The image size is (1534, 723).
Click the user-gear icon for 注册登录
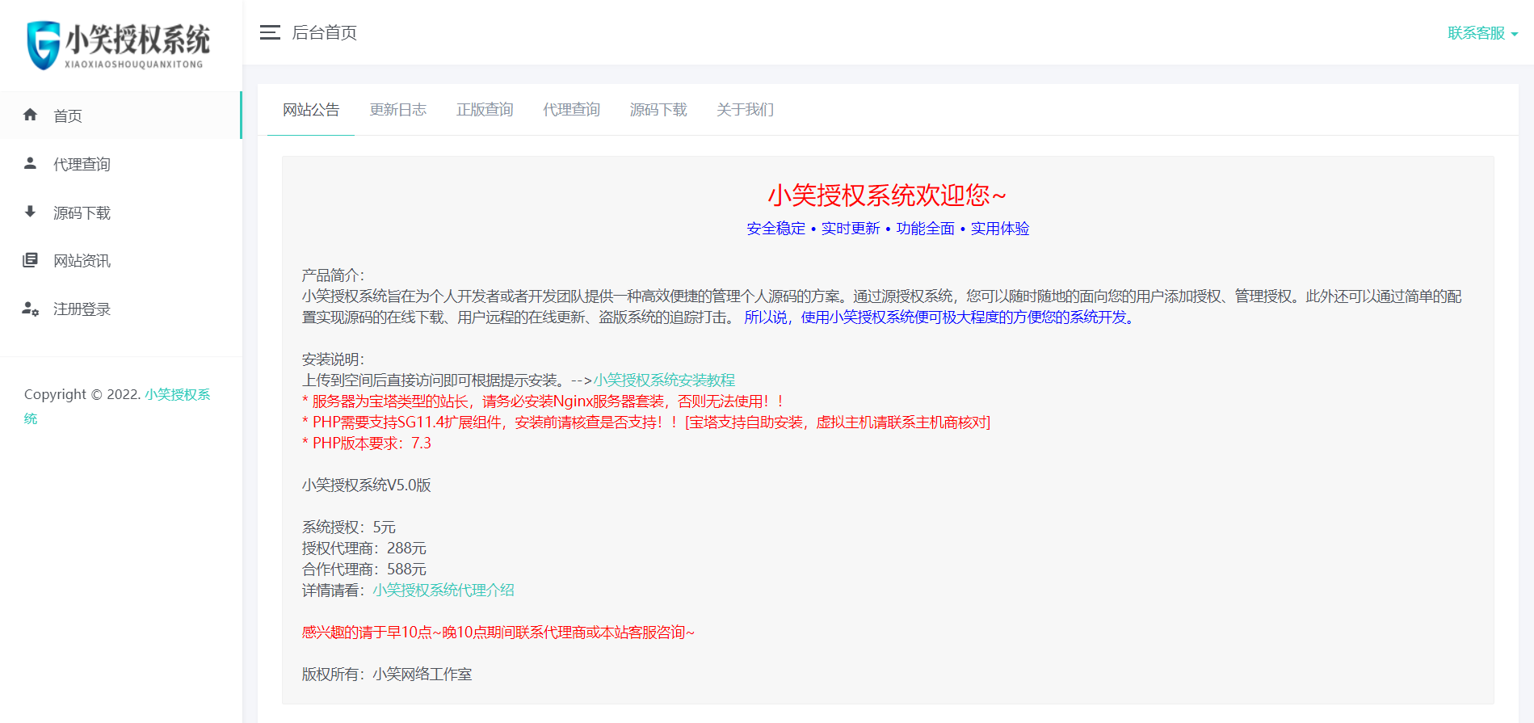[31, 309]
